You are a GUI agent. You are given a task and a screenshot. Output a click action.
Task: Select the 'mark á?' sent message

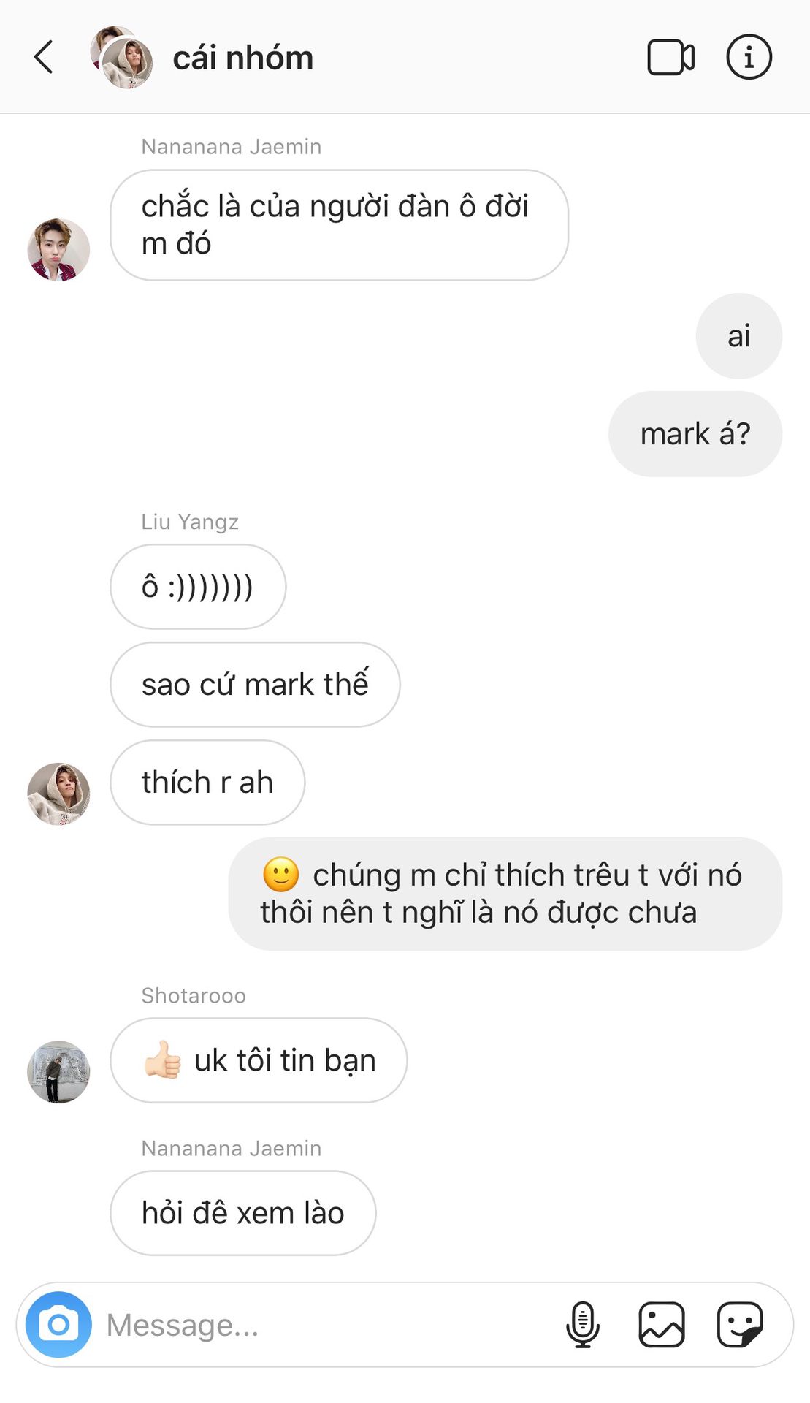[x=695, y=434]
